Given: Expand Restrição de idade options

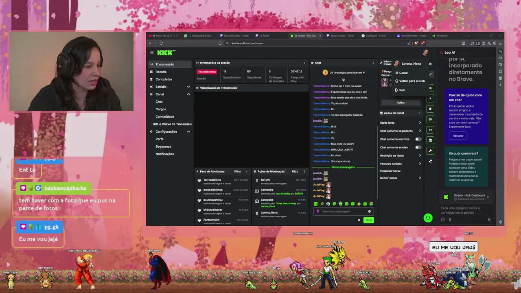Looking at the screenshot, I should click(420, 155).
